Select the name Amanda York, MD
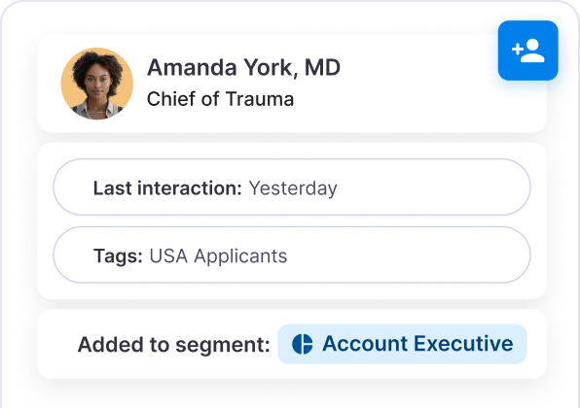The height and width of the screenshot is (408, 580). click(x=243, y=68)
